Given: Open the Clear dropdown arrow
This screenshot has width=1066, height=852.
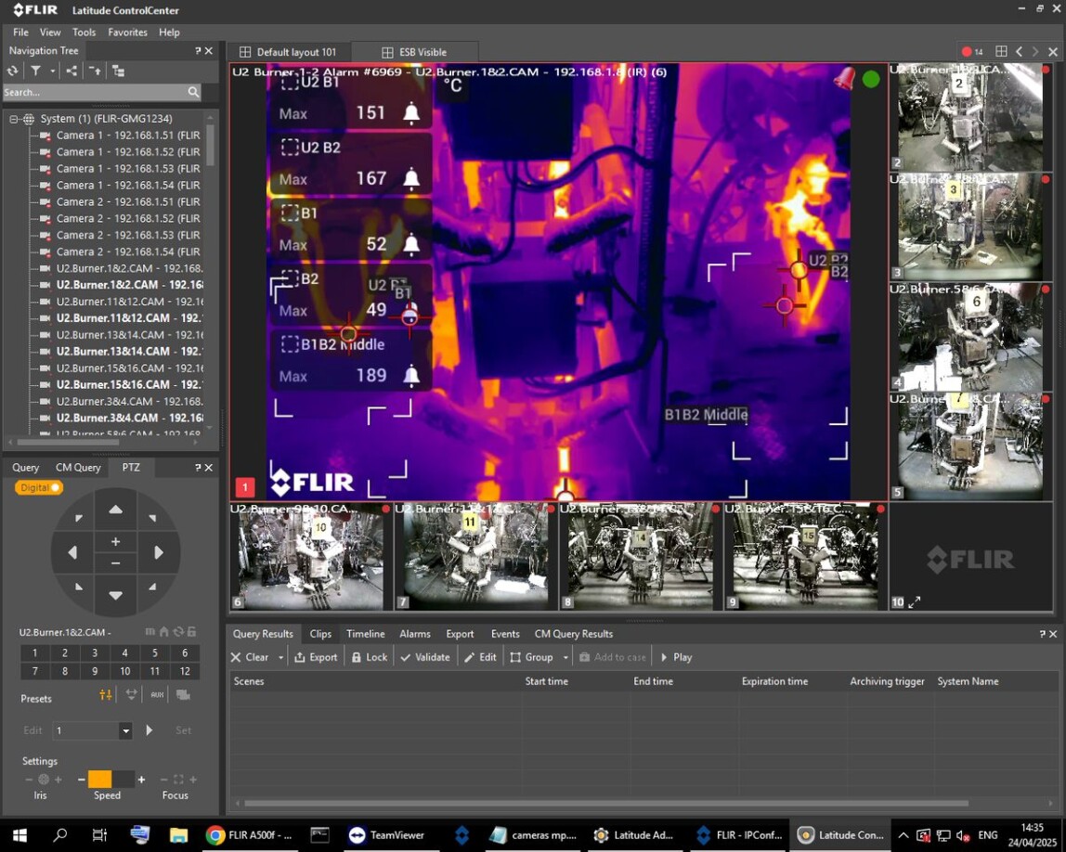Looking at the screenshot, I should click(280, 658).
